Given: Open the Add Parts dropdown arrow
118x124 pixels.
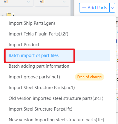Looking at the screenshot, I should pyautogui.click(x=112, y=8).
